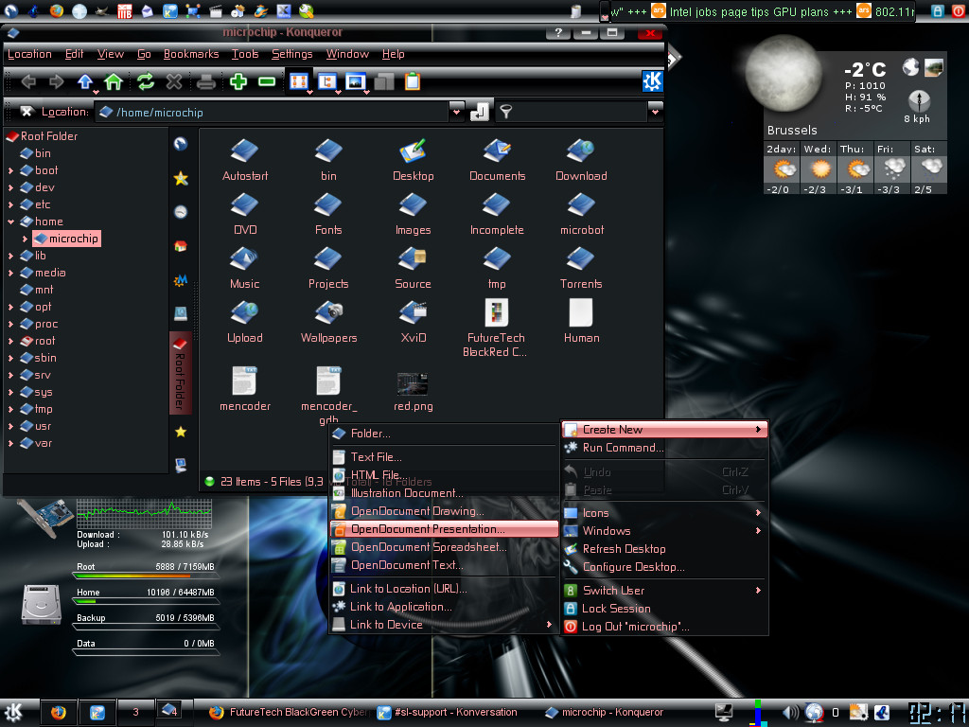Viewport: 969px width, 727px height.
Task: Click Configure Desktop... menu entry
Action: 664,567
